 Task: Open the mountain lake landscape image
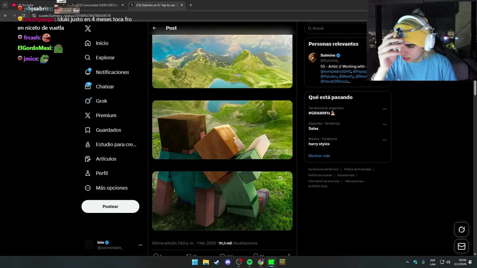[x=222, y=61]
